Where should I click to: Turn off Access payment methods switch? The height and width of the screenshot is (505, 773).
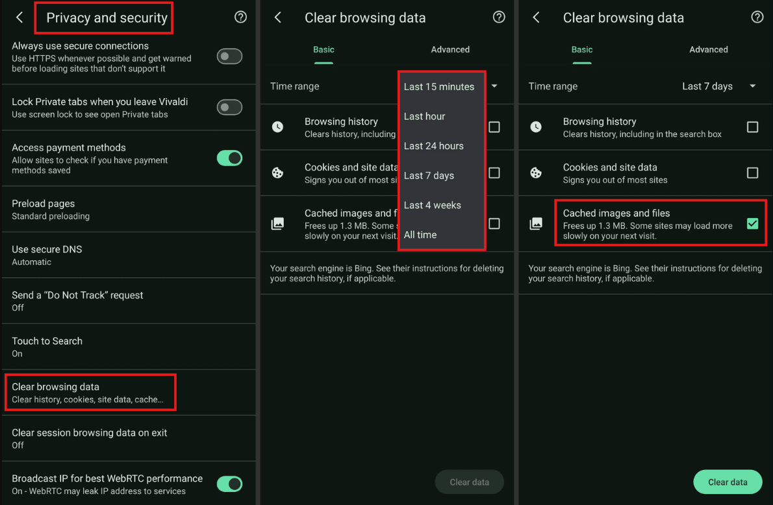pyautogui.click(x=229, y=158)
